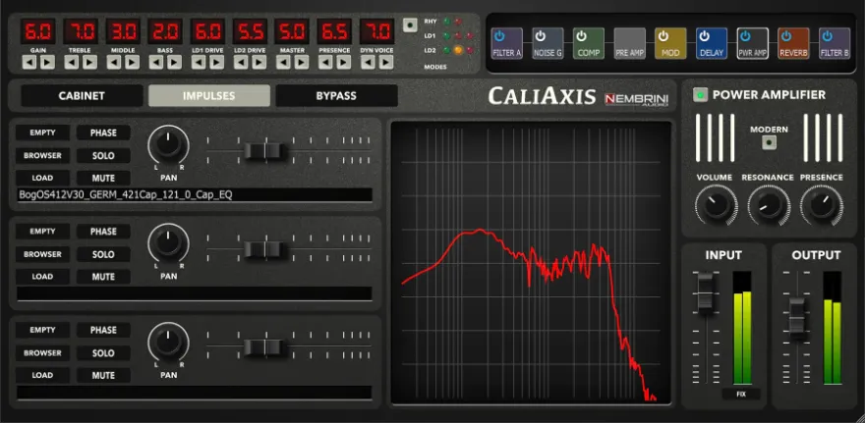Toggle PHASE in the third impulse slot
The height and width of the screenshot is (423, 865).
103,330
